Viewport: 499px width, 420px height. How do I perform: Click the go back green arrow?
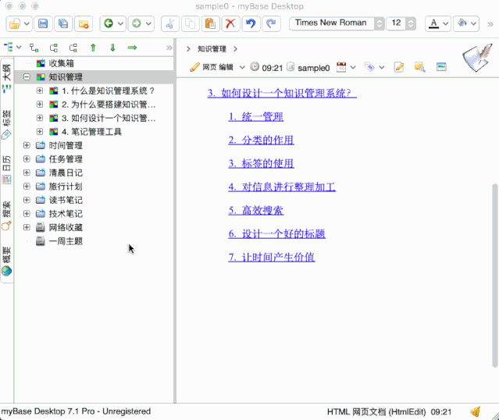pos(109,23)
